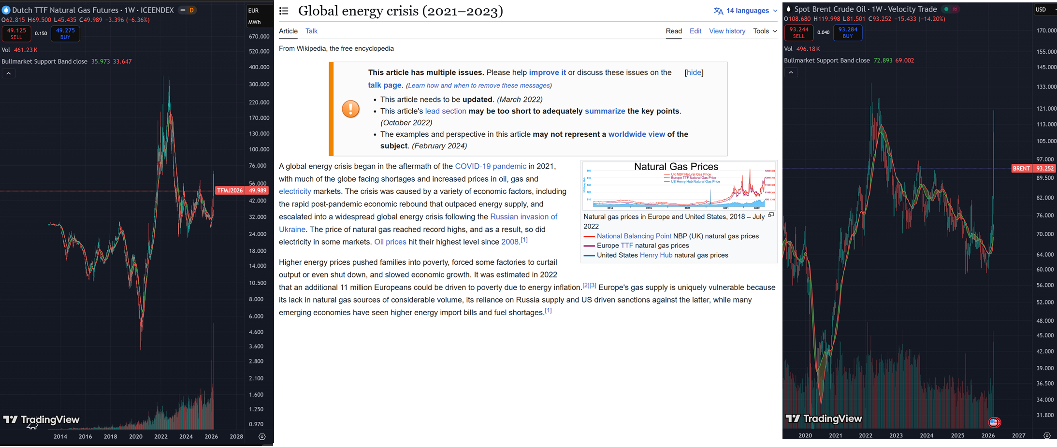Click the pink approximate-data icon on Brent chart
The image size is (1057, 447).
coord(955,9)
